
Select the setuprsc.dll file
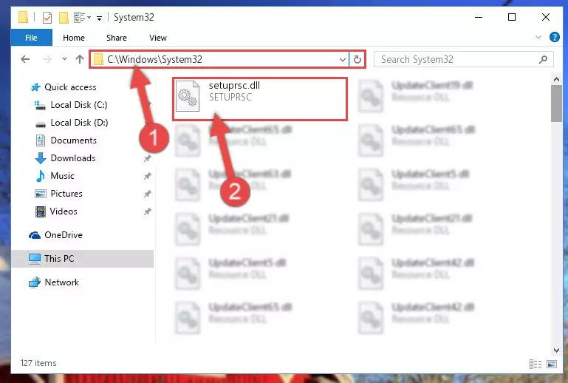tap(260, 98)
